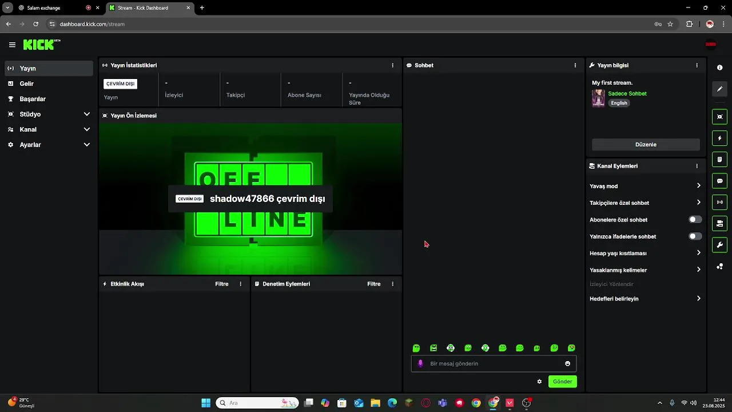
Task: Open Hedefleri belirleyin options arrow
Action: [x=698, y=299]
